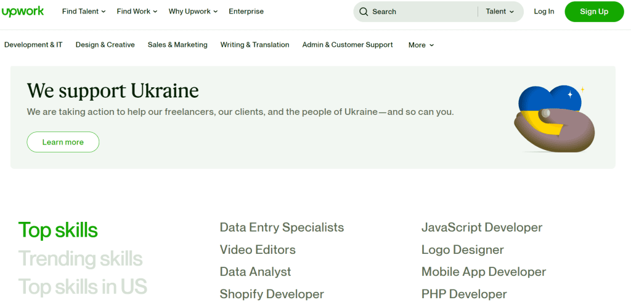Type in the Search input field
This screenshot has width=631, height=303.
coord(422,12)
